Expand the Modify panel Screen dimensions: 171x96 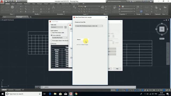(x=37, y=14)
